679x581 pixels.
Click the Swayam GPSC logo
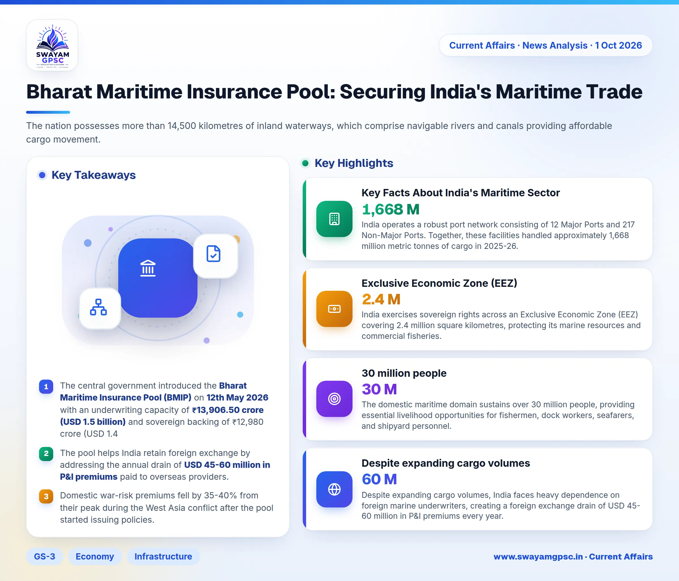pyautogui.click(x=52, y=45)
